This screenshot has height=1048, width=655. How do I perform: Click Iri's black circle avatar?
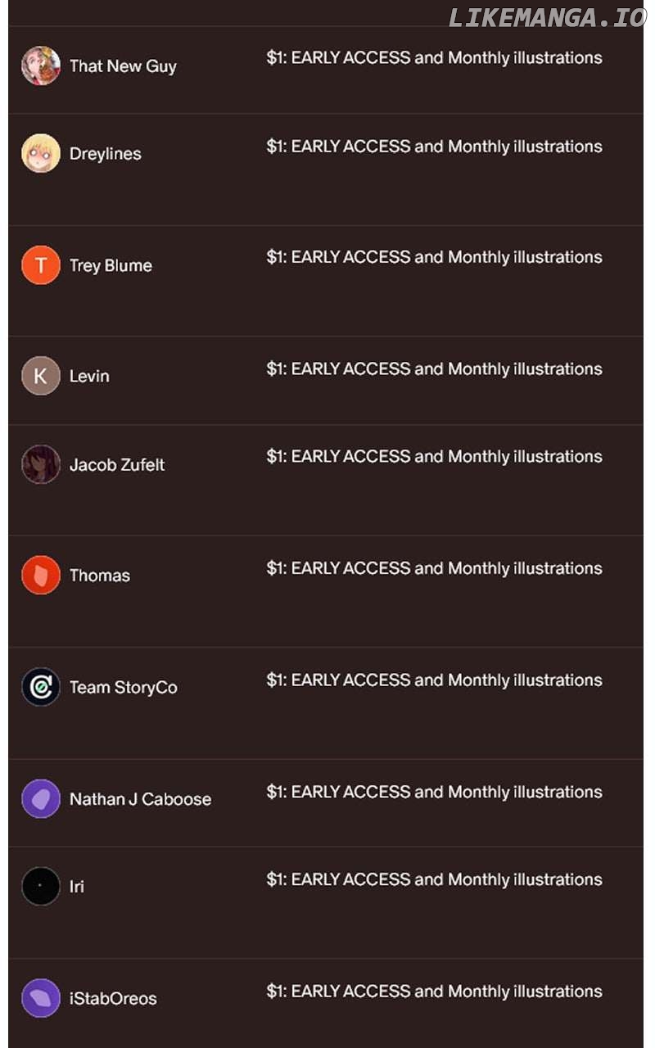pyautogui.click(x=41, y=886)
